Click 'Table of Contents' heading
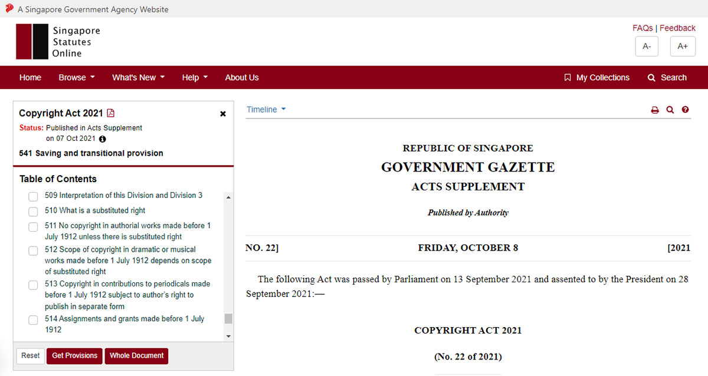708x376 pixels. (x=58, y=179)
